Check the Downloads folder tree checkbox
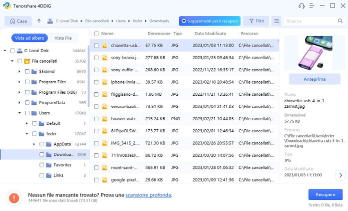Viewport: 348px width, 211px height. (41, 154)
